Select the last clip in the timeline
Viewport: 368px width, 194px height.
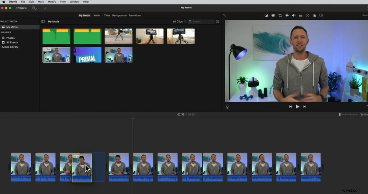tap(311, 167)
